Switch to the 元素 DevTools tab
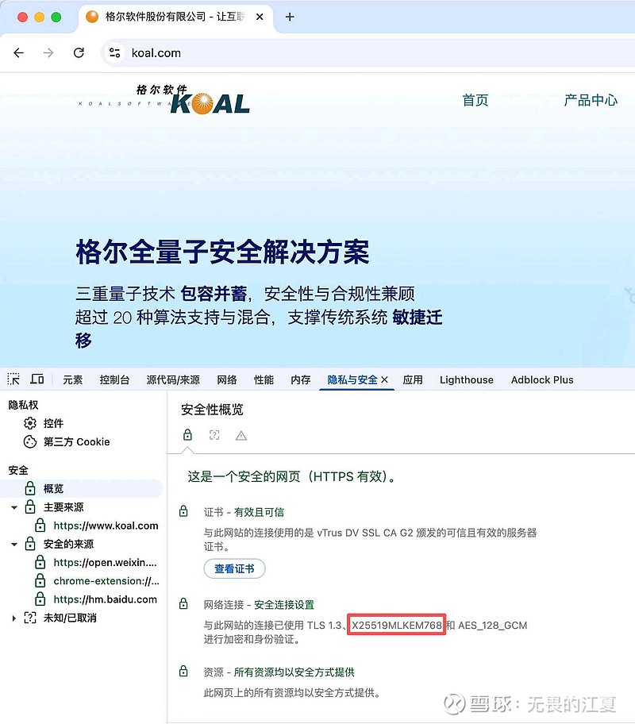The image size is (635, 724). pos(72,380)
